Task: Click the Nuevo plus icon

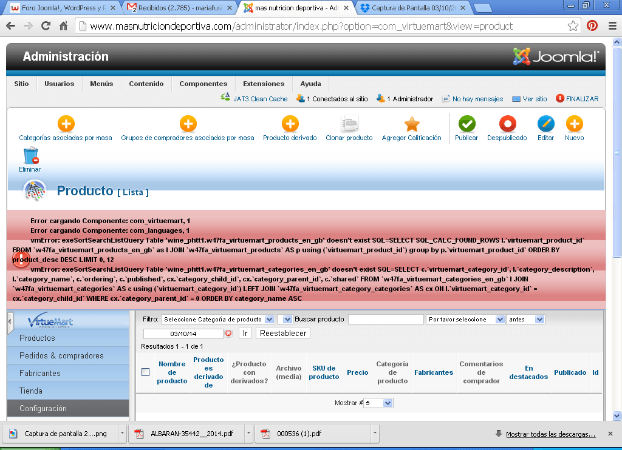Action: coord(575,124)
